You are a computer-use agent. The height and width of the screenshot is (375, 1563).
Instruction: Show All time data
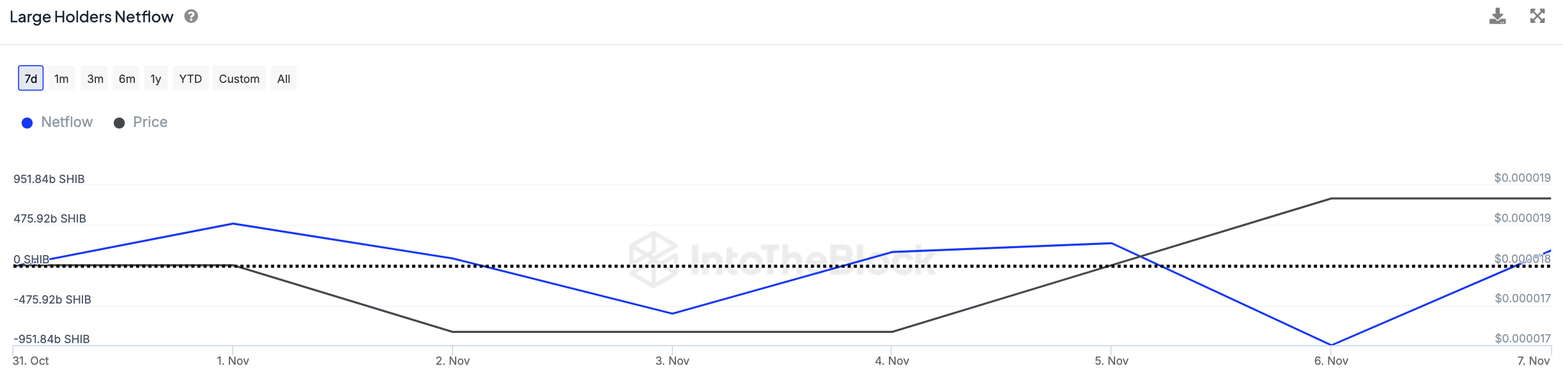coord(284,78)
